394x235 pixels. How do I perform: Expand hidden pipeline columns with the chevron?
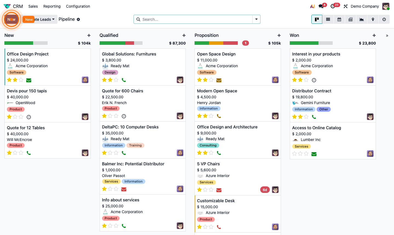tap(387, 35)
